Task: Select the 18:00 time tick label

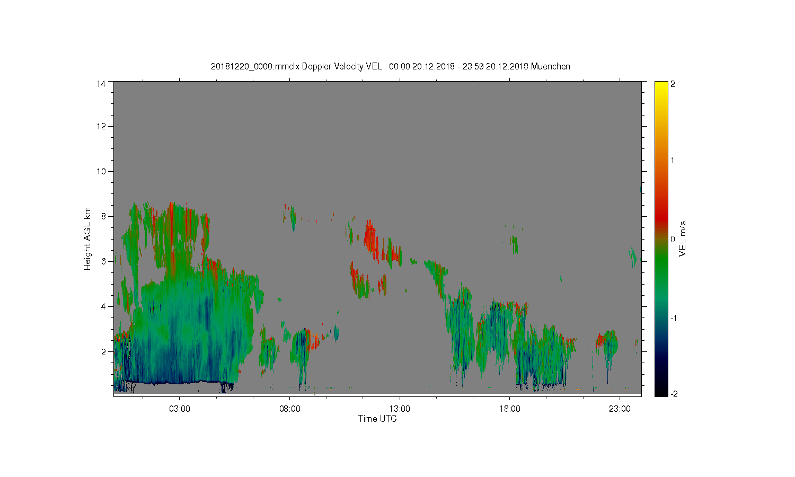Action: click(510, 409)
